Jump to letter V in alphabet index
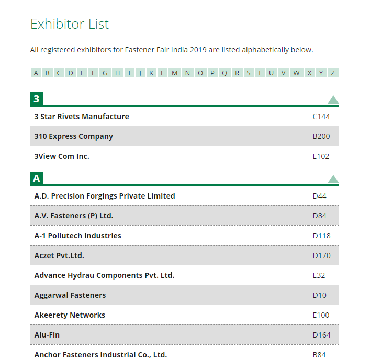Screen dimensions: 382x360 tap(284, 73)
